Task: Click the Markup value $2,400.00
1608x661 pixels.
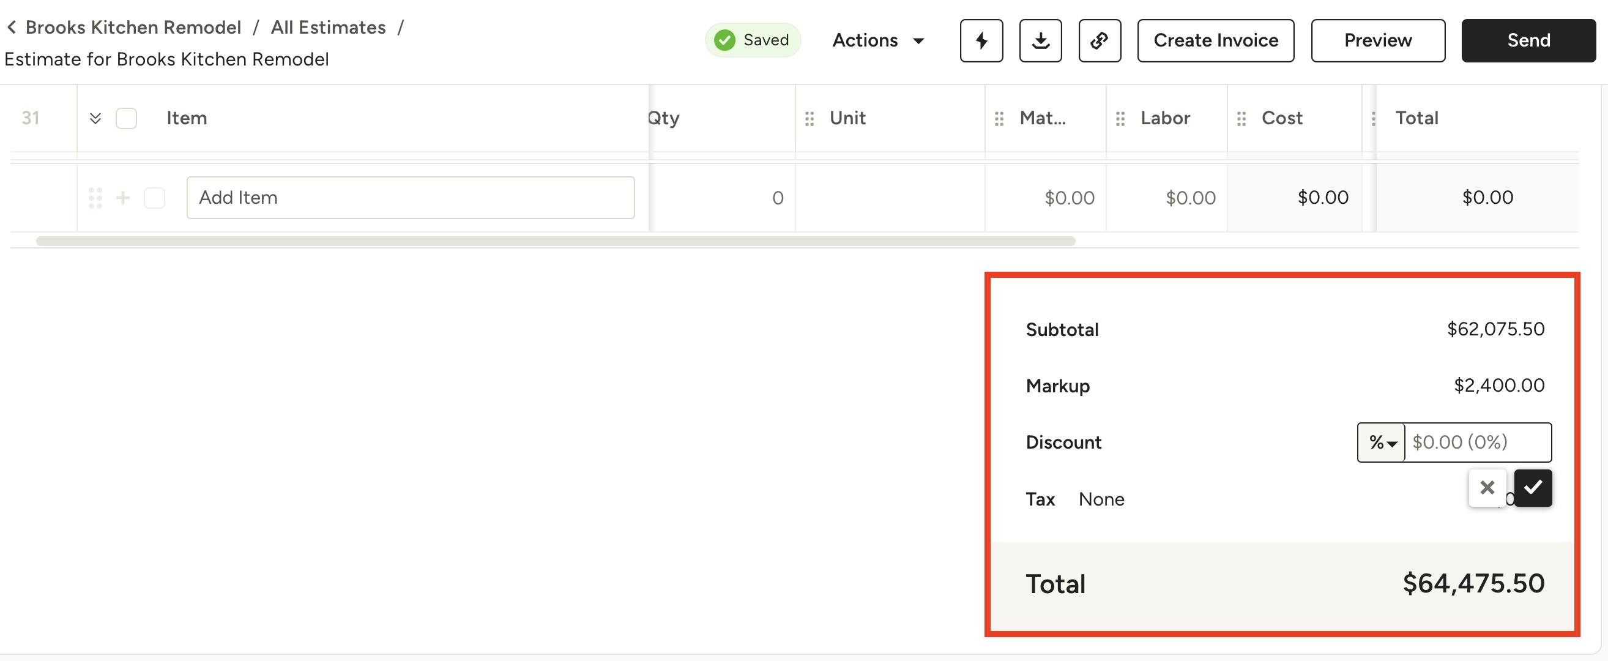Action: (x=1498, y=385)
